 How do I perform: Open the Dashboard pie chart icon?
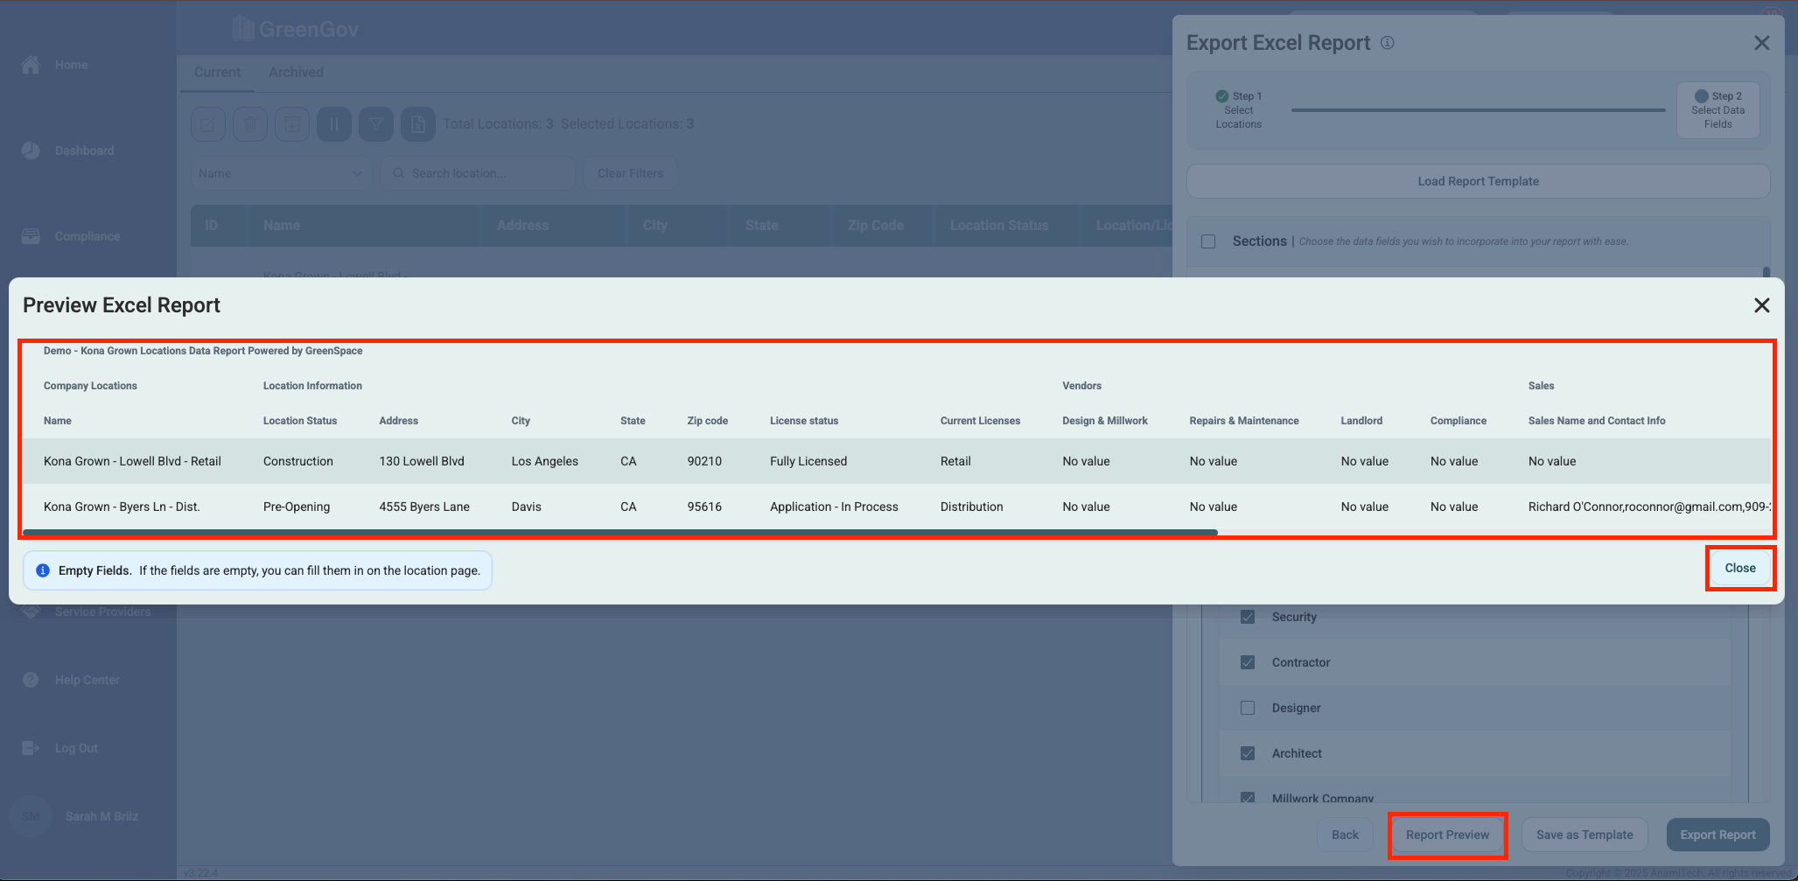click(x=31, y=150)
